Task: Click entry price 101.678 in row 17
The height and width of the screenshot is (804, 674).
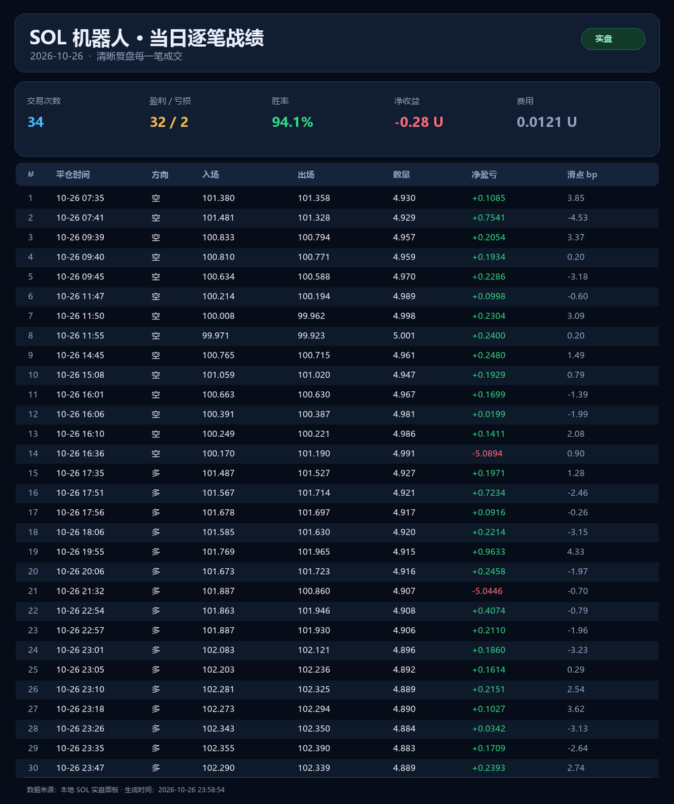Action: pyautogui.click(x=218, y=513)
